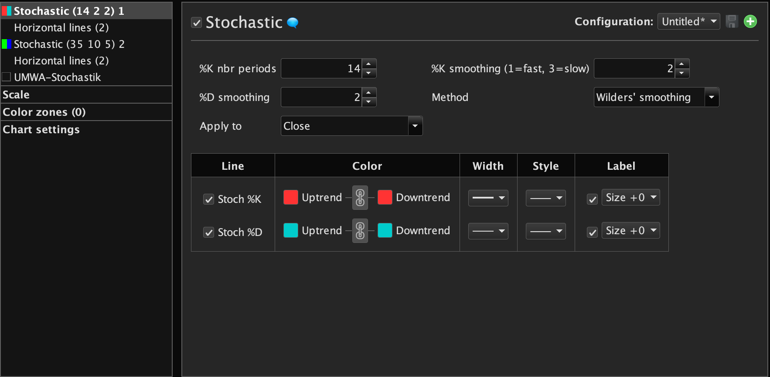Viewport: 770px width, 377px height.
Task: Click the Stoch %D color link chain icon
Action: tap(360, 231)
